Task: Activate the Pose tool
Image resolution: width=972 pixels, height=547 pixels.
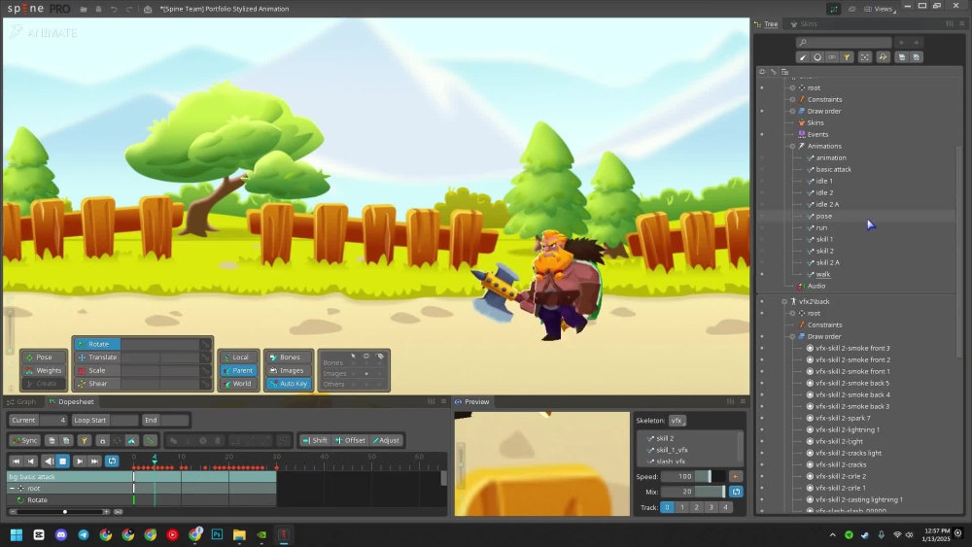Action: (x=44, y=358)
